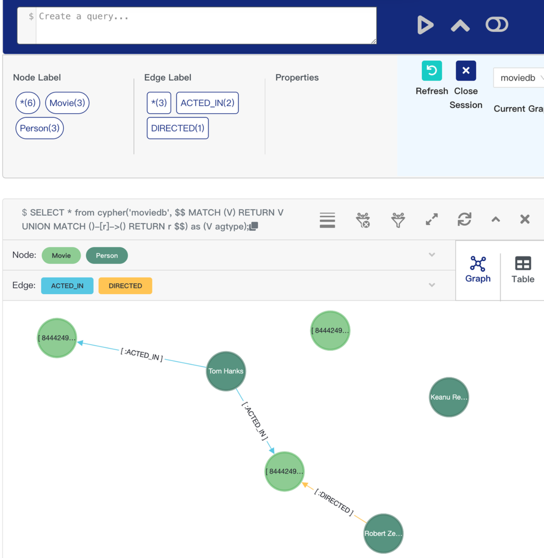Select the Movie node linked by DIRECTED
This screenshot has height=558, width=544.
pos(284,472)
